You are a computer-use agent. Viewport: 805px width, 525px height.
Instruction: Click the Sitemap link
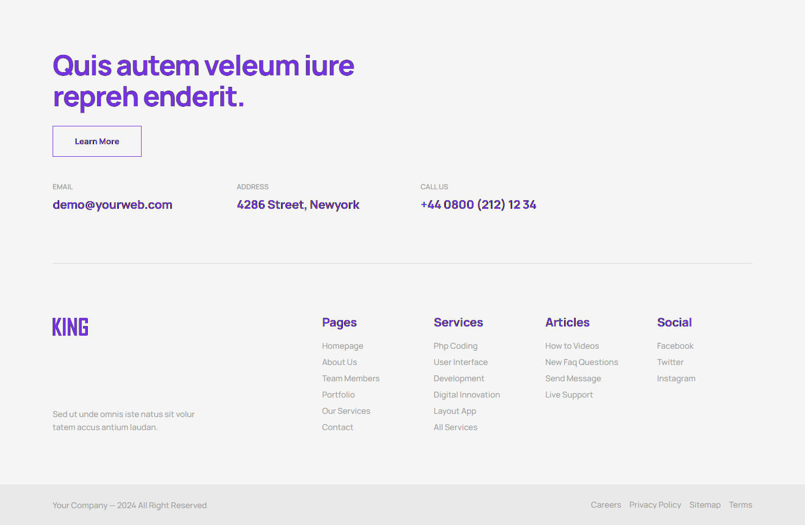click(x=705, y=505)
